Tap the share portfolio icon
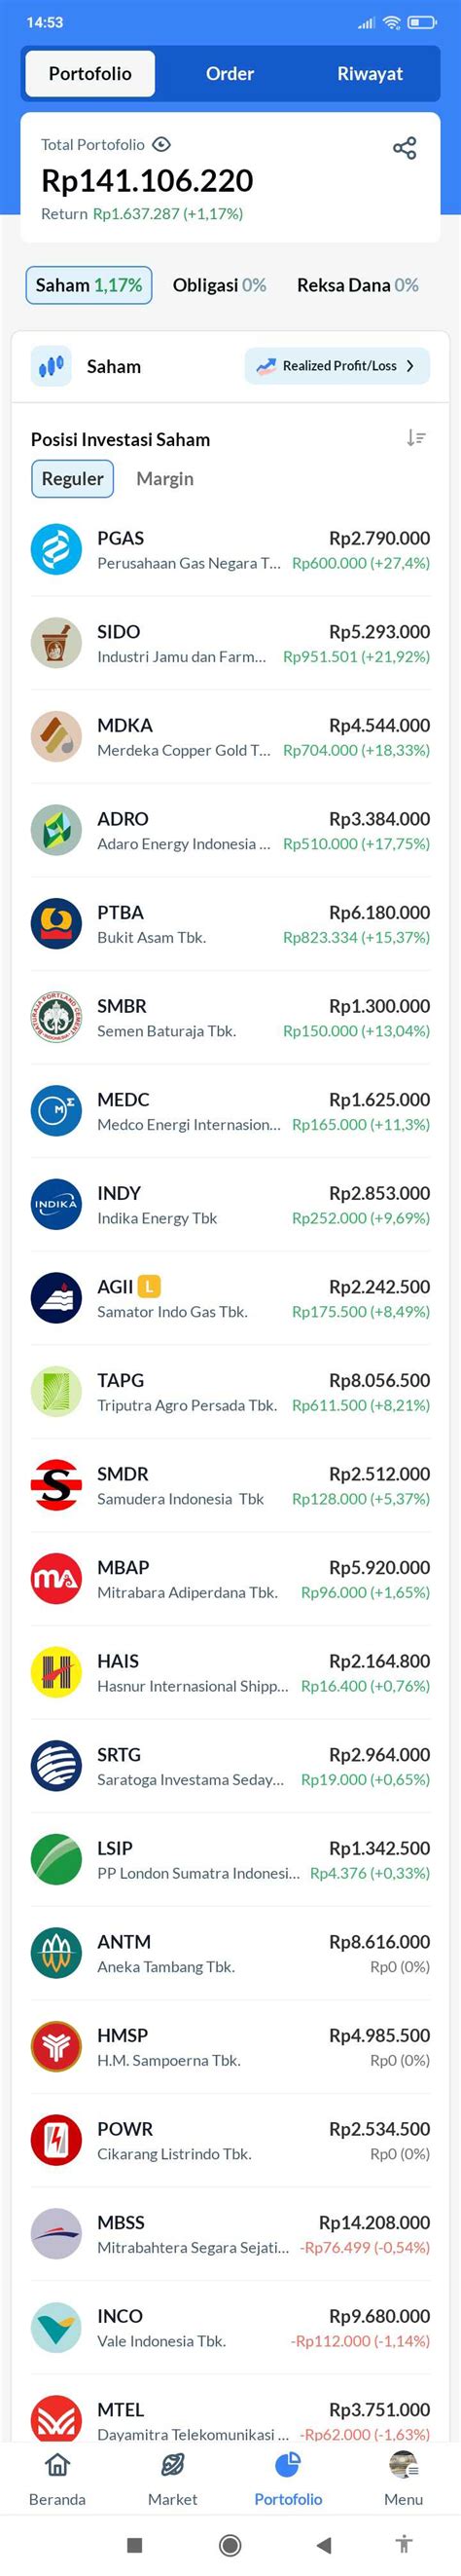 point(405,149)
